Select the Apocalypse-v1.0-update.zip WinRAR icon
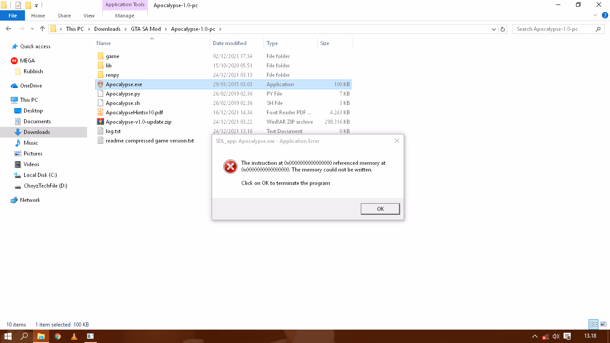The width and height of the screenshot is (610, 343). click(100, 122)
